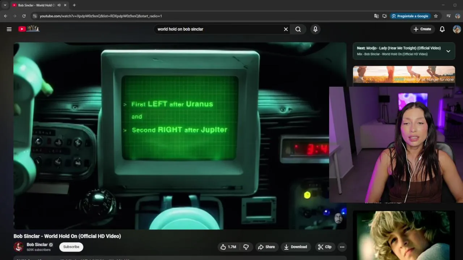Select the browser address bar URL
This screenshot has height=260, width=463.
pos(101,16)
